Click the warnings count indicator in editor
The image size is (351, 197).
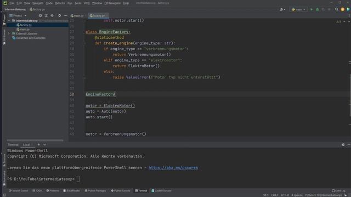(x=338, y=22)
